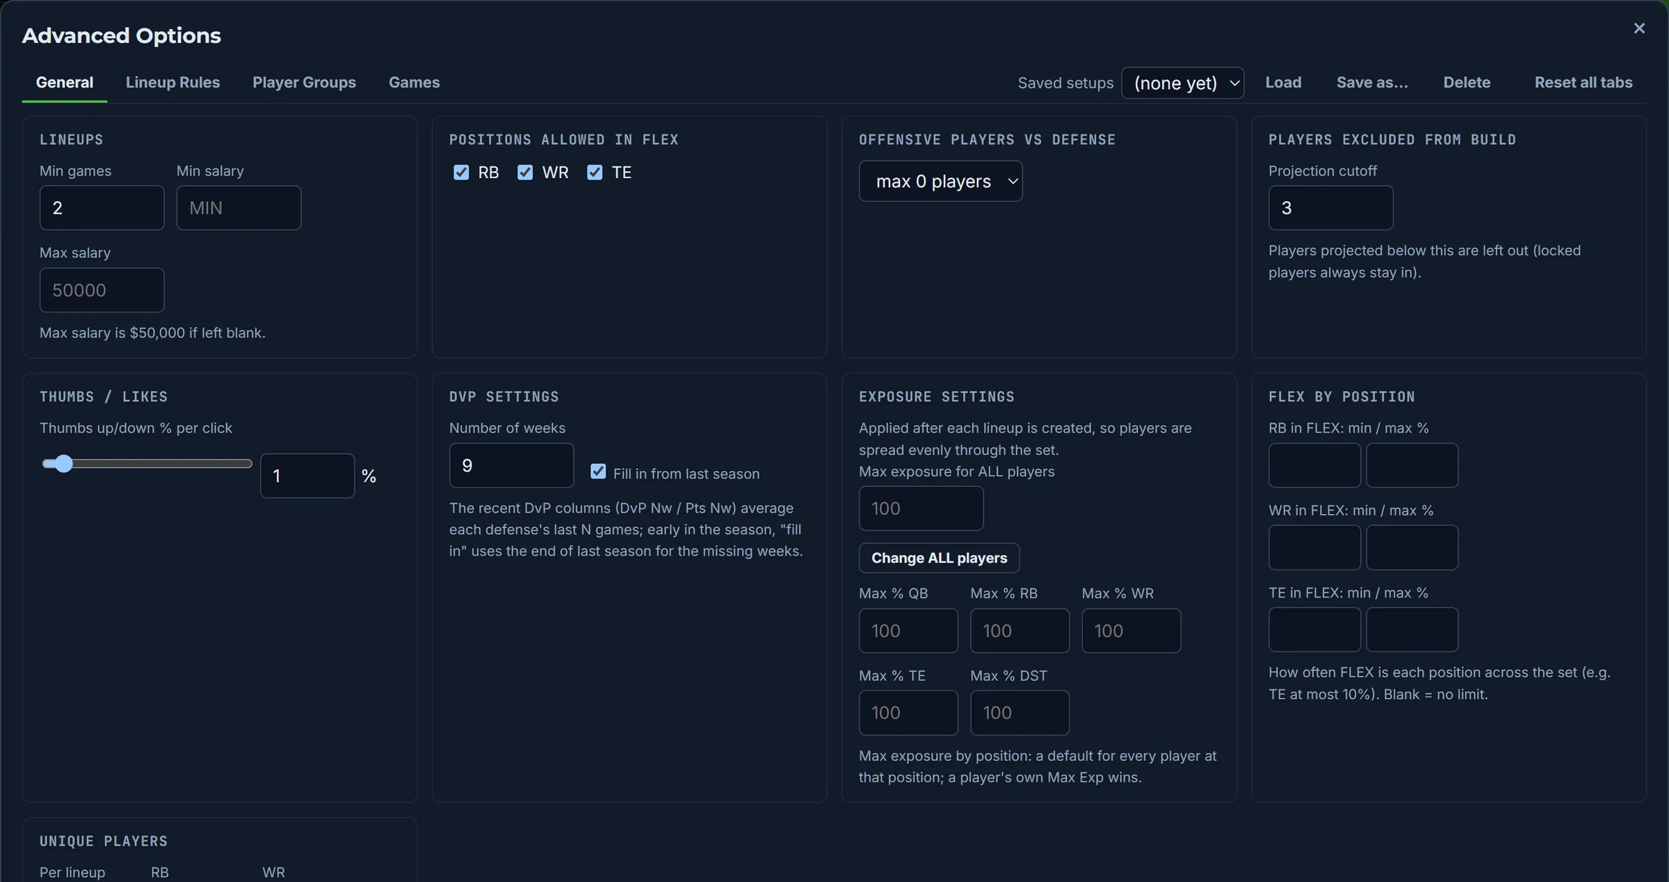1669x882 pixels.
Task: Click the Max % TE field
Action: click(x=908, y=713)
